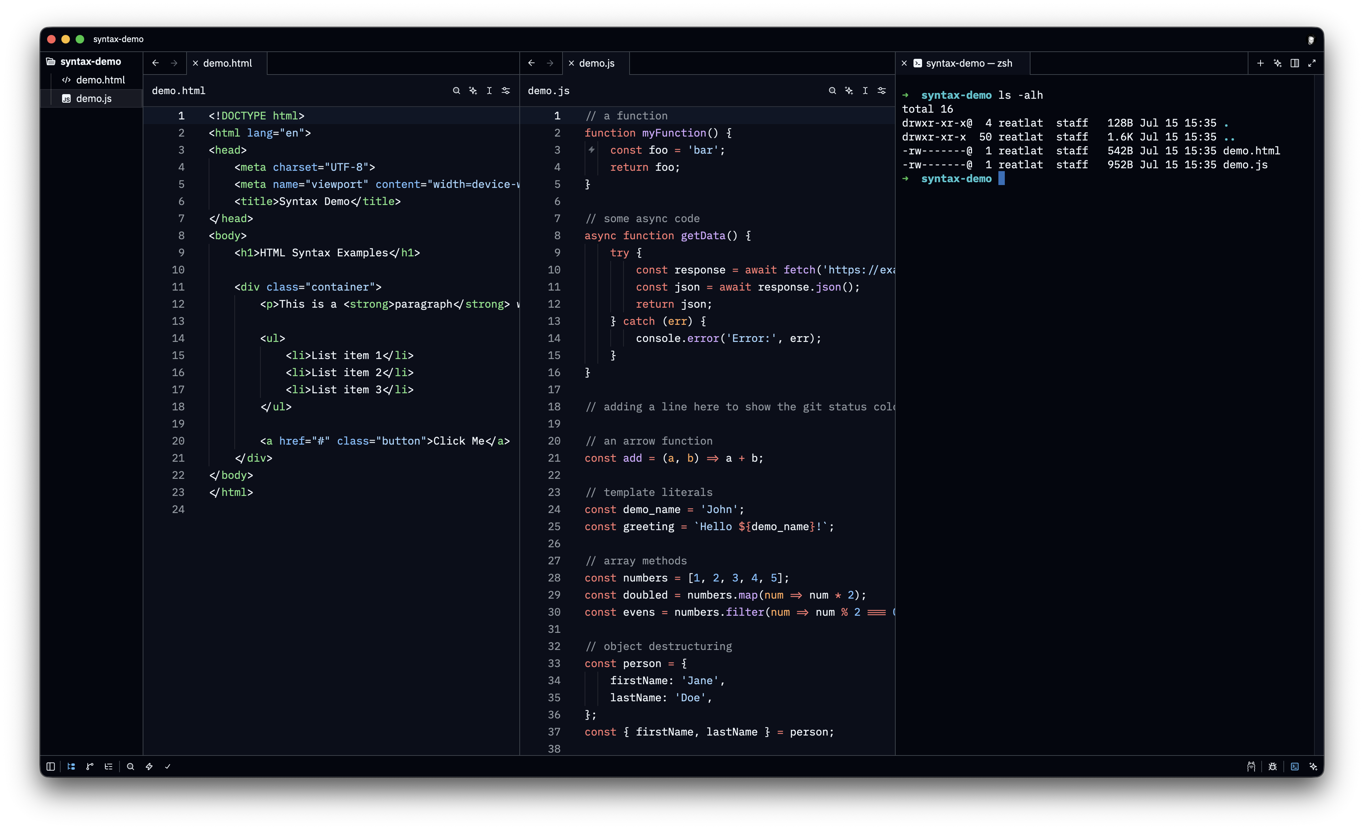The width and height of the screenshot is (1364, 830).
Task: Toggle the terminal panel icon in status bar
Action: click(x=1295, y=767)
